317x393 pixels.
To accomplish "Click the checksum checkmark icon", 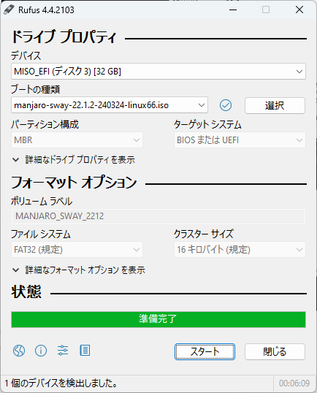I will (x=226, y=105).
